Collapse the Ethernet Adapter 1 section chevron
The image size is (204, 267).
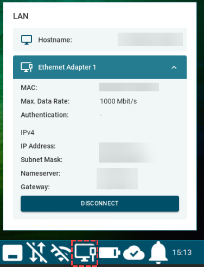point(174,67)
